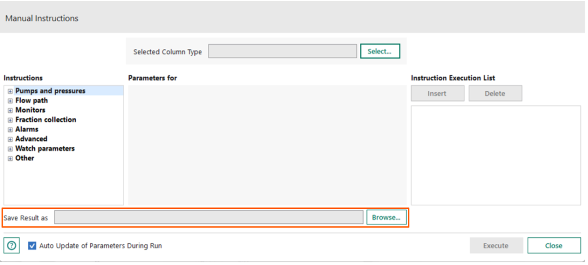Focus the Save Result as field
The height and width of the screenshot is (265, 588).
[x=209, y=217]
